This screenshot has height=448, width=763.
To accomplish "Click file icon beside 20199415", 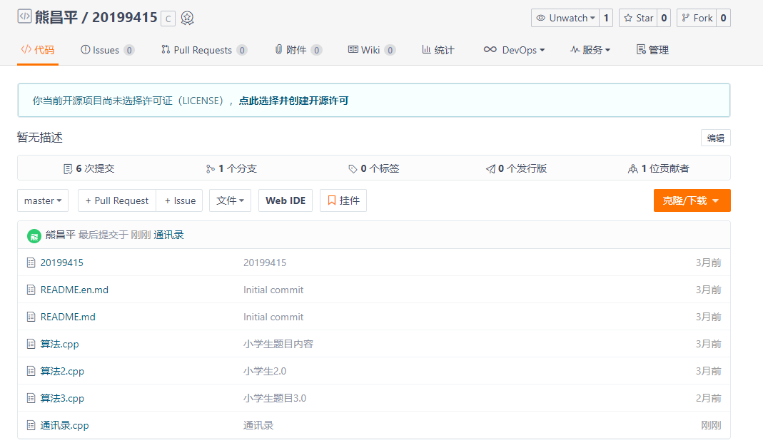I will pyautogui.click(x=31, y=263).
